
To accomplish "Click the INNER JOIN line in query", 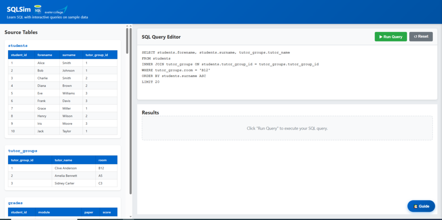I will [x=230, y=64].
